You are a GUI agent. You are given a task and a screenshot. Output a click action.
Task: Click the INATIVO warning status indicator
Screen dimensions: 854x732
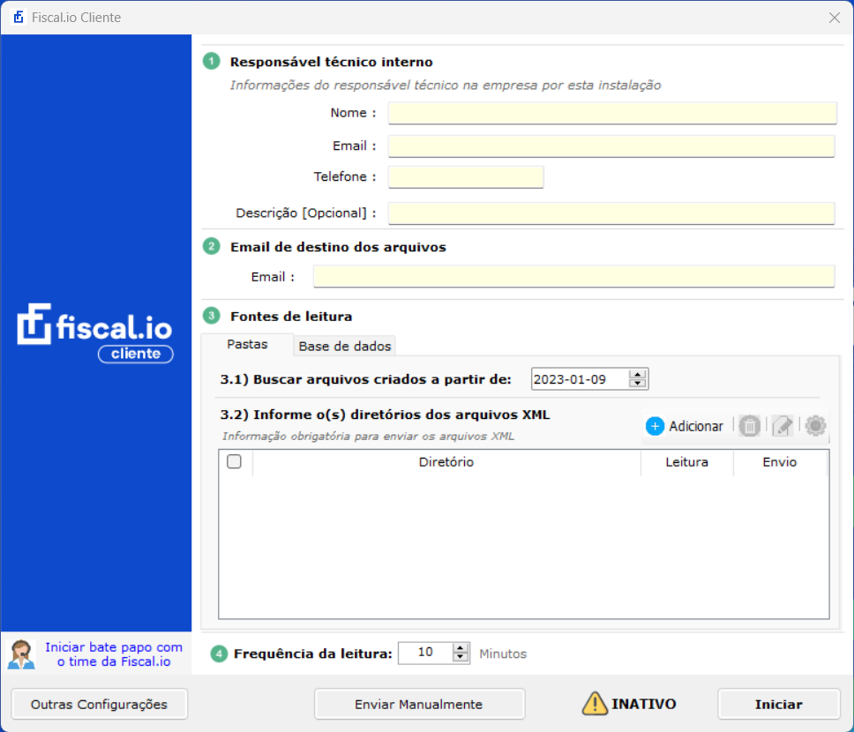coord(629,704)
